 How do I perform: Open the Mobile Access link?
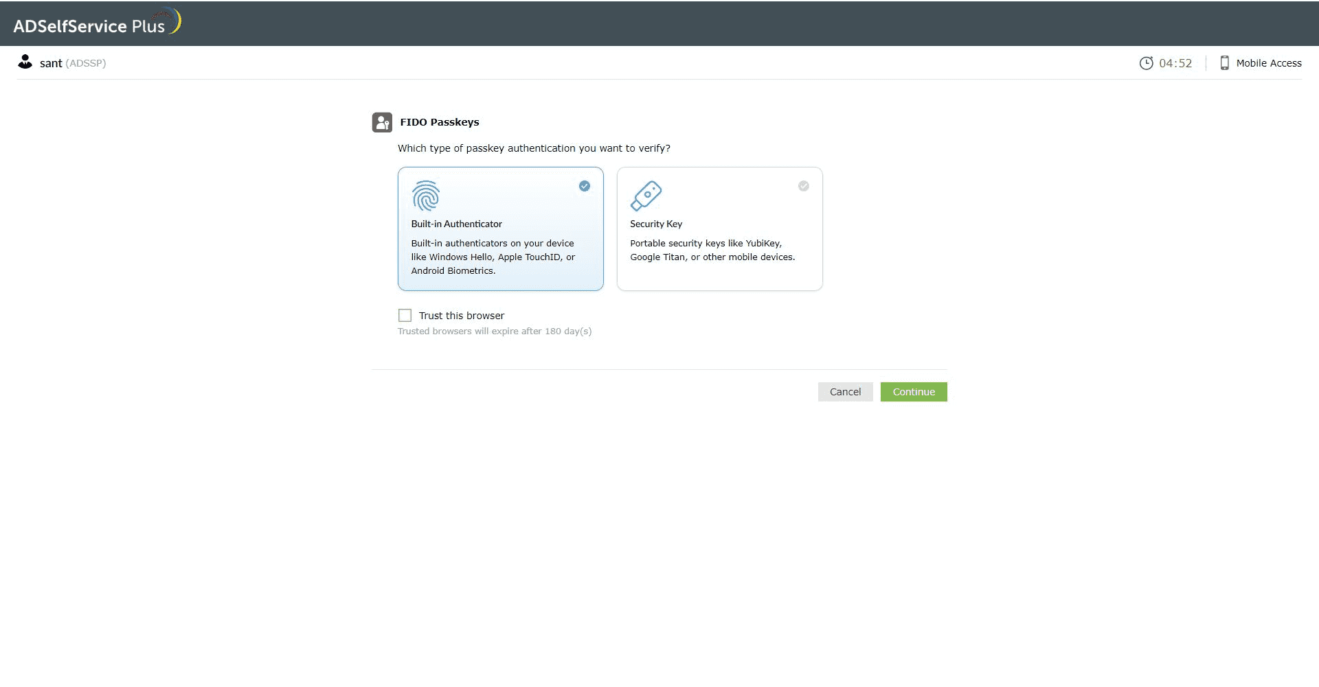tap(1269, 63)
